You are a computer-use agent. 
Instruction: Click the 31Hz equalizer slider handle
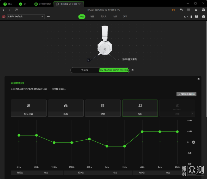click(x=19, y=135)
